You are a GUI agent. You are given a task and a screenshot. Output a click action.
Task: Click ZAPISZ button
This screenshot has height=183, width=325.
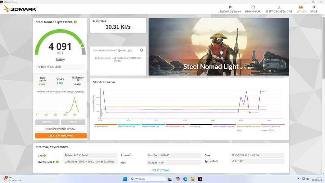[73, 122]
